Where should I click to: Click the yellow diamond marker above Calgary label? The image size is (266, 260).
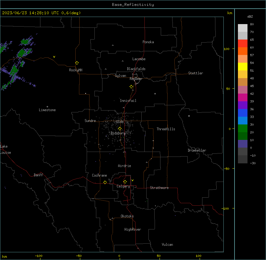tap(125, 182)
